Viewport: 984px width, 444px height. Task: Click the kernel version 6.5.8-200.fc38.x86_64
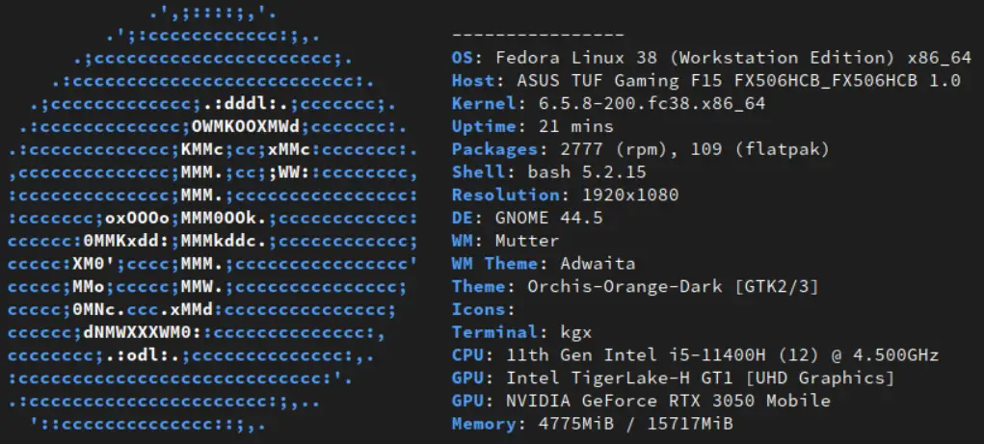(652, 103)
